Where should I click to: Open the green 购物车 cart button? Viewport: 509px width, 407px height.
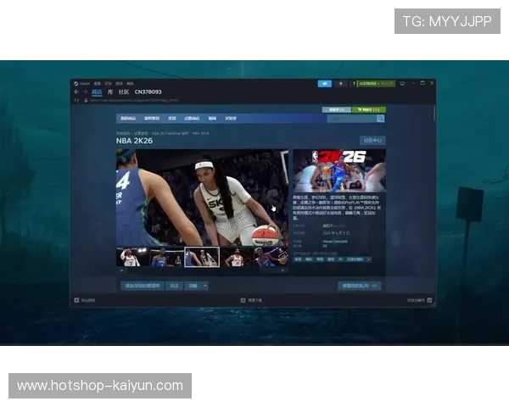369,109
